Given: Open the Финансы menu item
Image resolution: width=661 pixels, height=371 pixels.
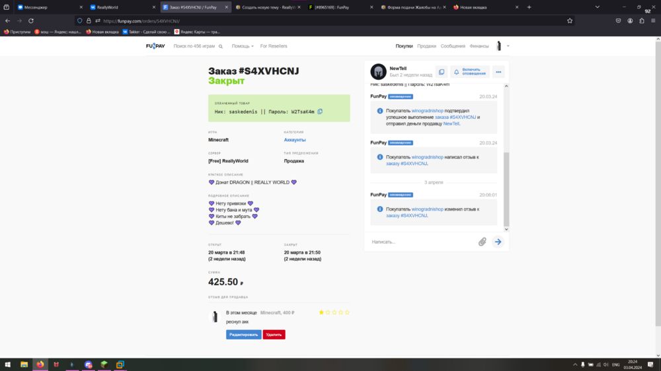Looking at the screenshot, I should [x=479, y=46].
